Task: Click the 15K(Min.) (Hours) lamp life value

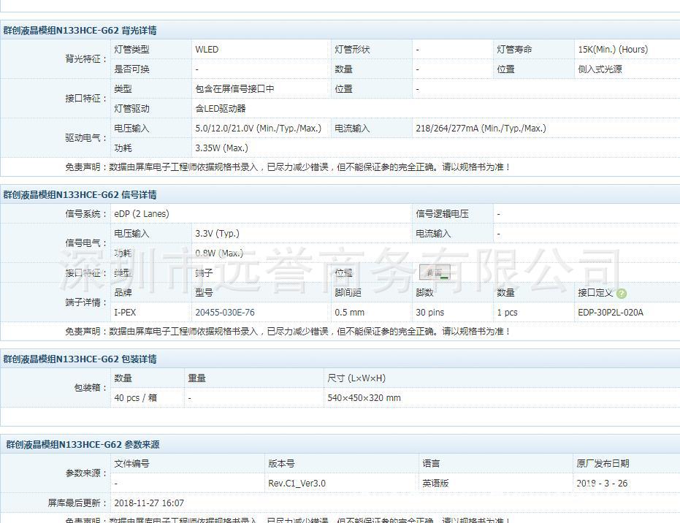Action: pyautogui.click(x=613, y=50)
